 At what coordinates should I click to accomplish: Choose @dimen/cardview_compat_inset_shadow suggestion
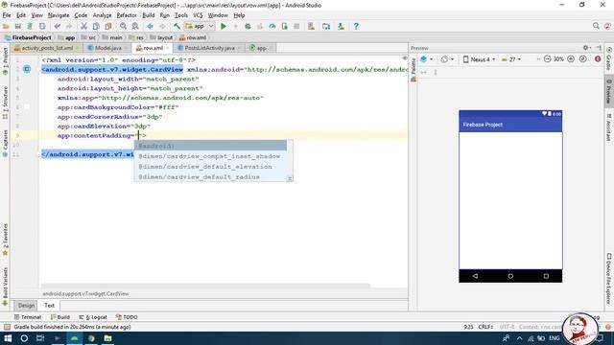tap(211, 156)
